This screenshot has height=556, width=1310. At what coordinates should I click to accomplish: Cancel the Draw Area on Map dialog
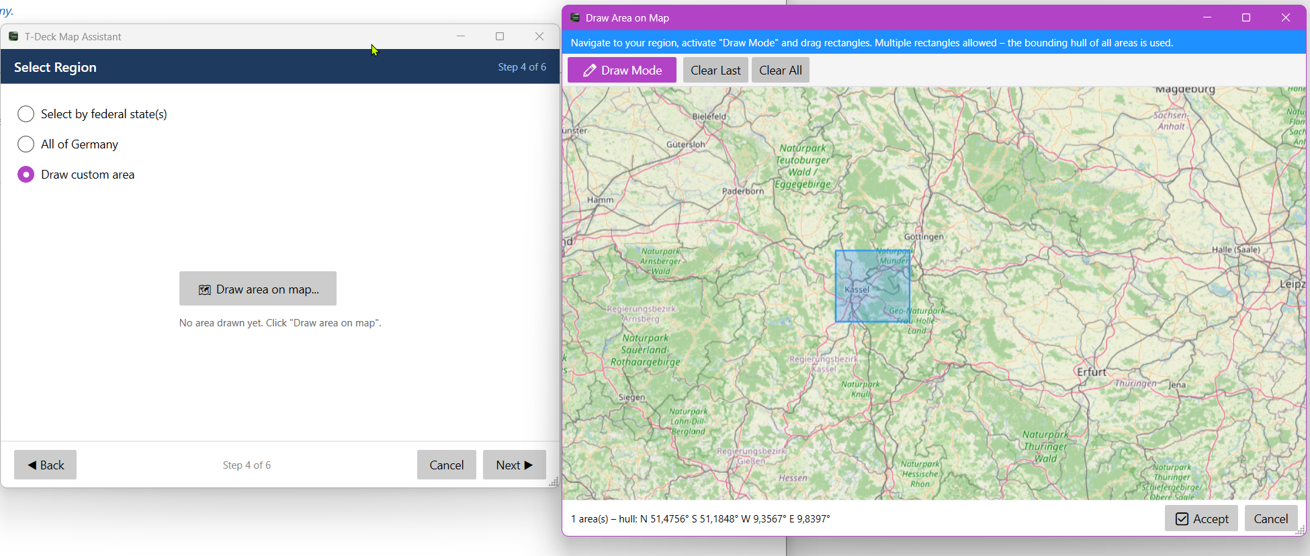pyautogui.click(x=1271, y=518)
